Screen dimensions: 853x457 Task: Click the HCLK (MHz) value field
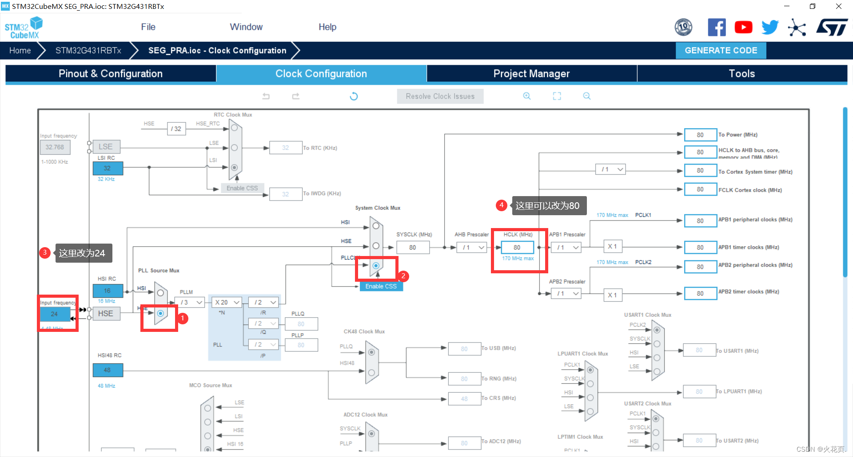pos(517,248)
